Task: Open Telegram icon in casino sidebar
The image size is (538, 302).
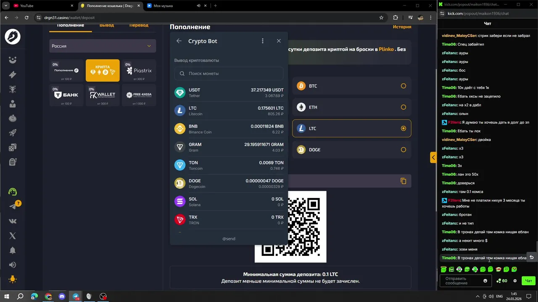Action: [13, 206]
